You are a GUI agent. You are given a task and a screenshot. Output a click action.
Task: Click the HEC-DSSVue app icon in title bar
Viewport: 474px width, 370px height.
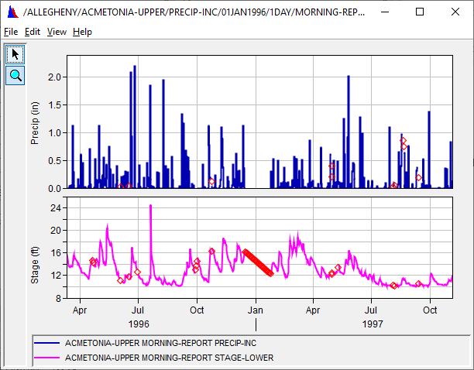[11, 12]
